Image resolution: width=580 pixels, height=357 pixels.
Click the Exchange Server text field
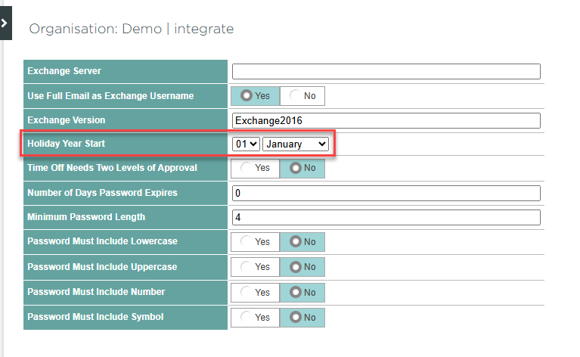(386, 72)
